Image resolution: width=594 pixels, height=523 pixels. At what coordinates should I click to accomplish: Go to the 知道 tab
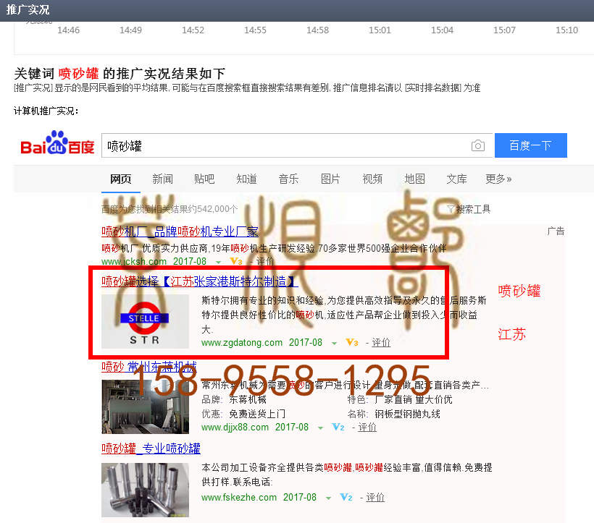(246, 179)
